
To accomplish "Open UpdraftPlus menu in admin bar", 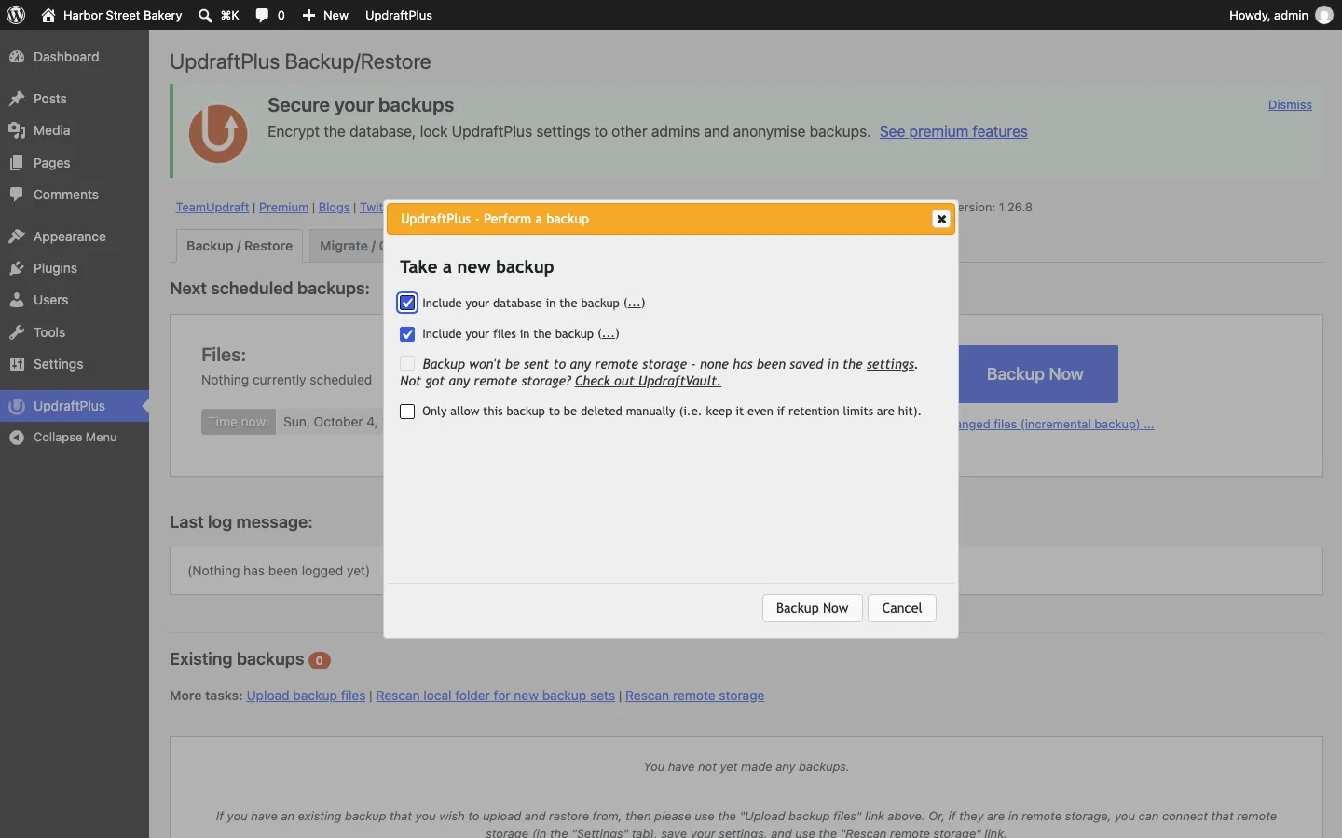I will [399, 15].
